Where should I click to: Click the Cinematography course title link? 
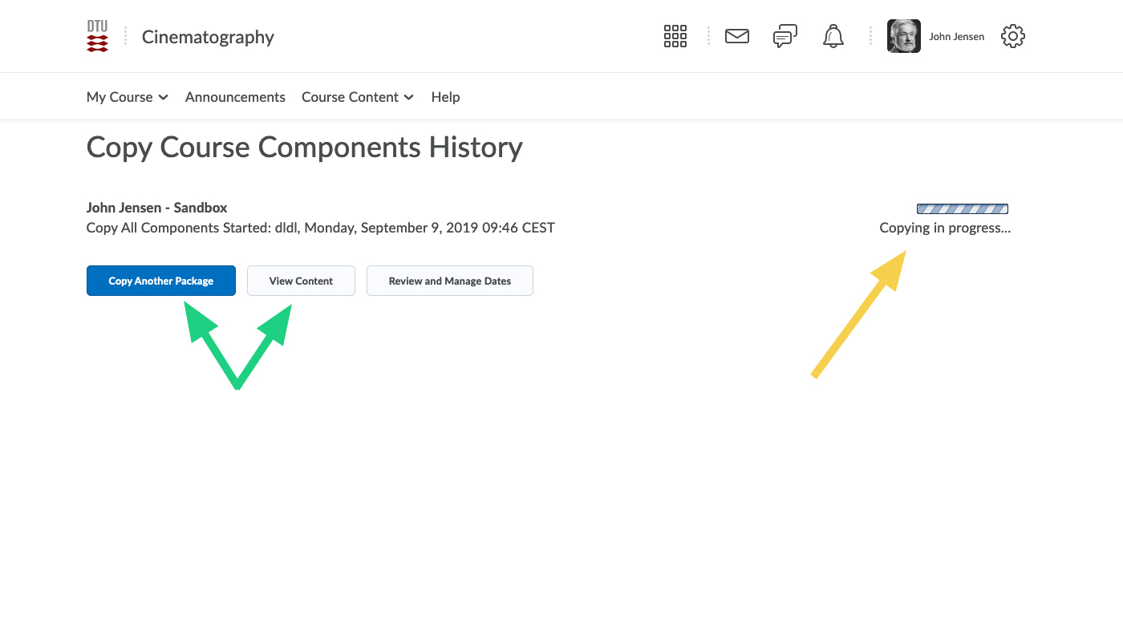click(208, 37)
